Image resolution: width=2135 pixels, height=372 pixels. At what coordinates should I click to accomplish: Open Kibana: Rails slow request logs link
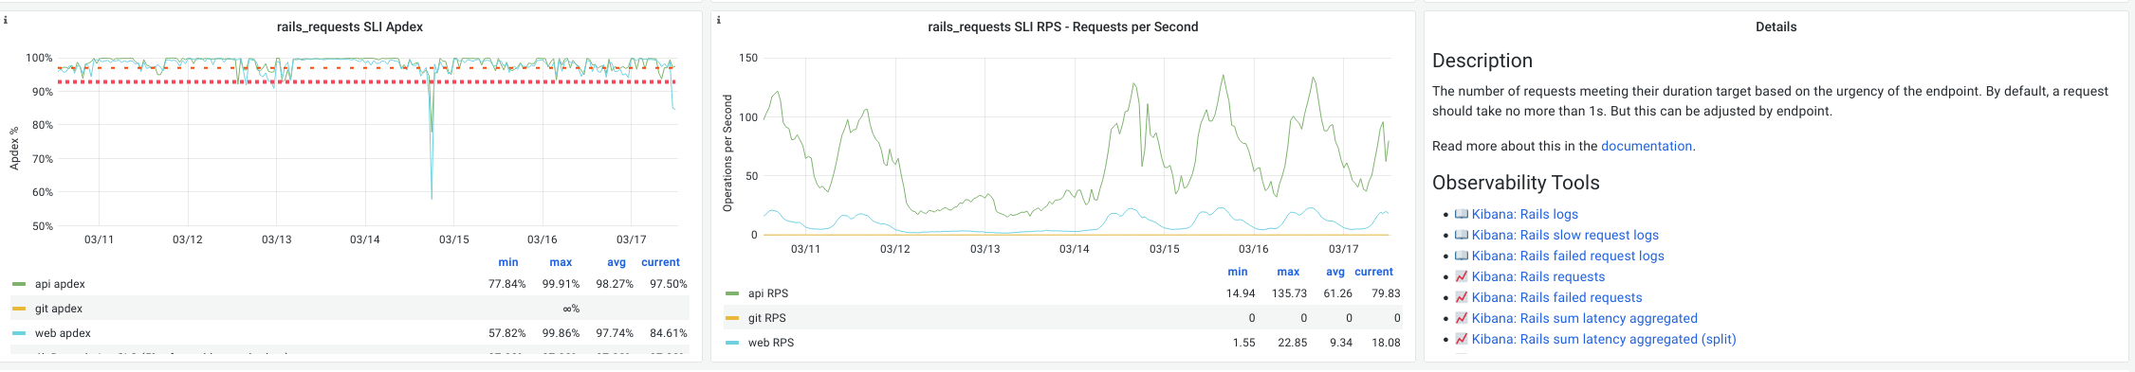tap(1565, 235)
